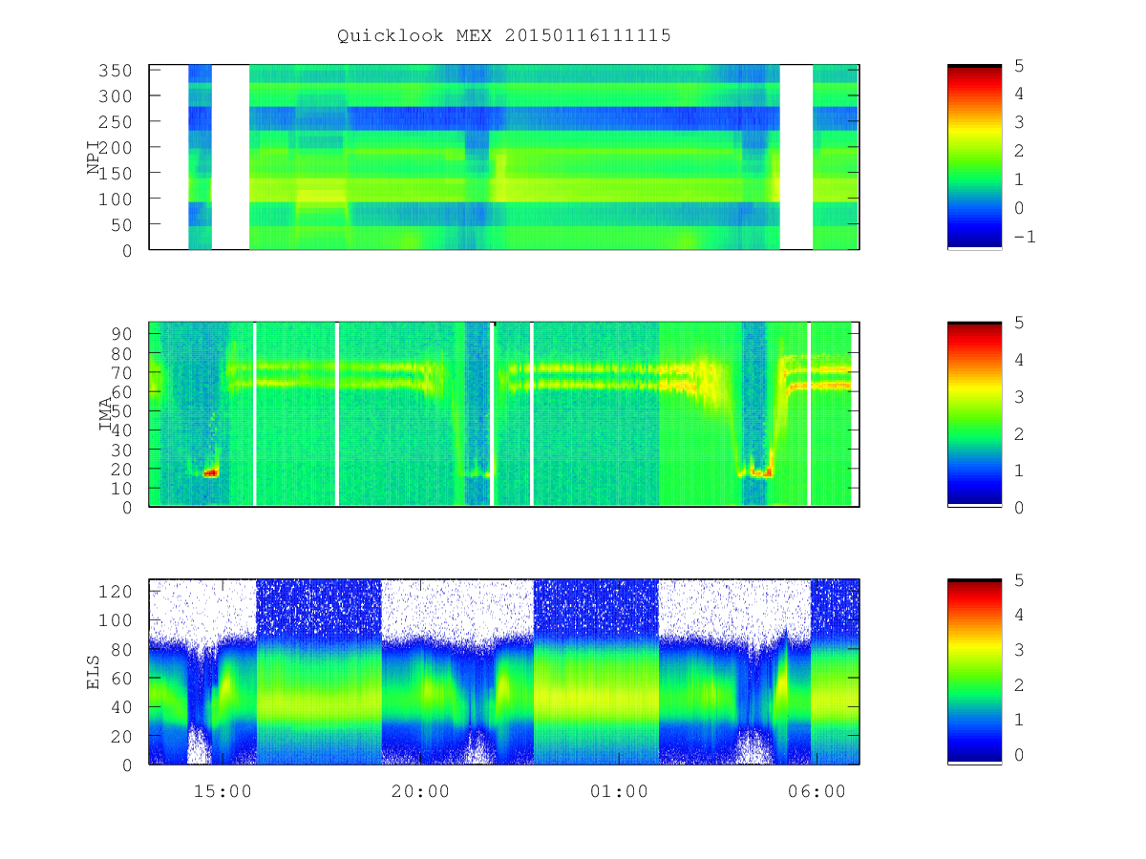The height and width of the screenshot is (859, 1146).
Task: Click the plot title Quicklook MEX 20150116111115
Action: pos(504,35)
